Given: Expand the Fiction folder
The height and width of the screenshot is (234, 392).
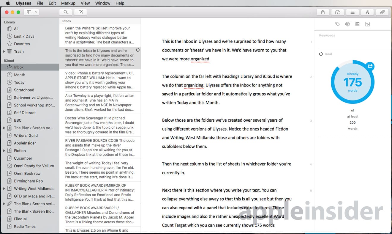Looking at the screenshot, I should point(4,151).
